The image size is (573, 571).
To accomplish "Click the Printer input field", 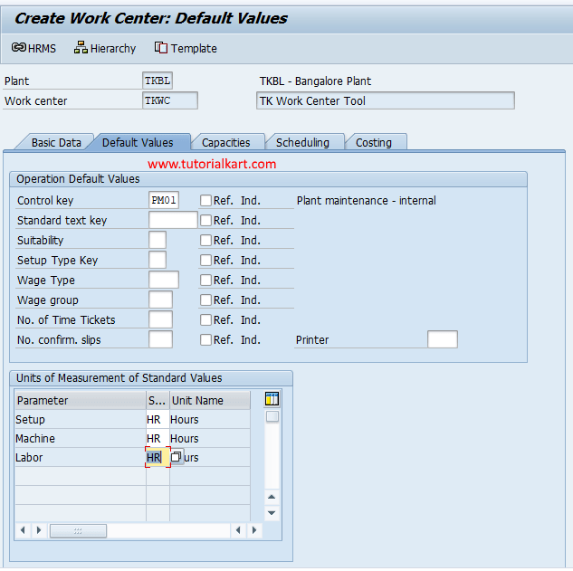I will (x=442, y=339).
